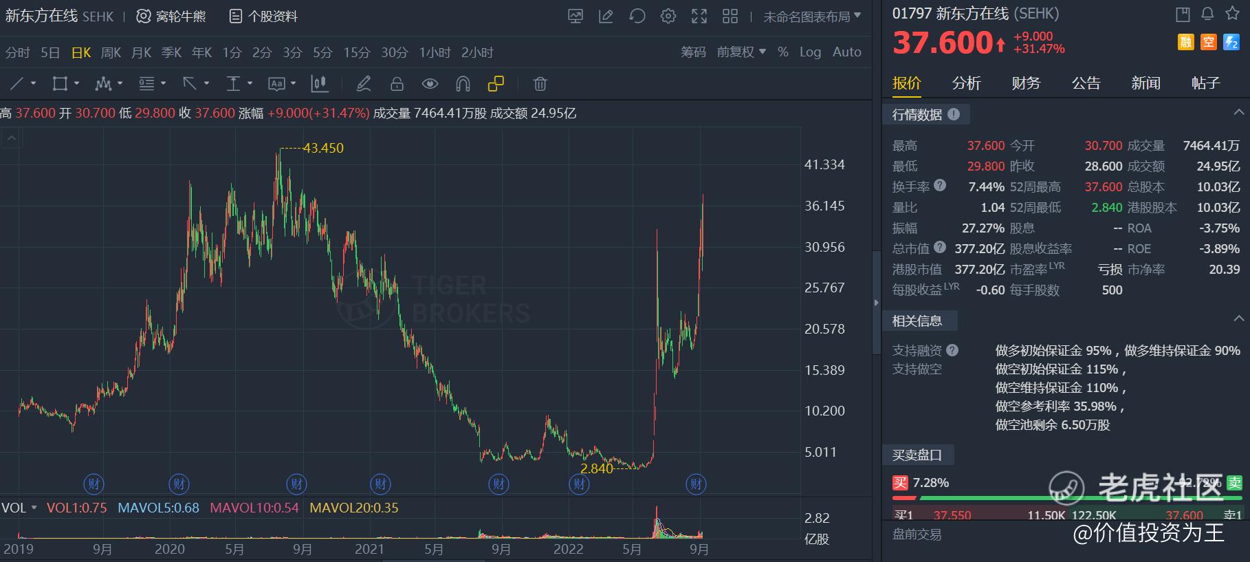Click the help icon next to 支持融资
Image resolution: width=1250 pixels, height=562 pixels.
tap(952, 350)
